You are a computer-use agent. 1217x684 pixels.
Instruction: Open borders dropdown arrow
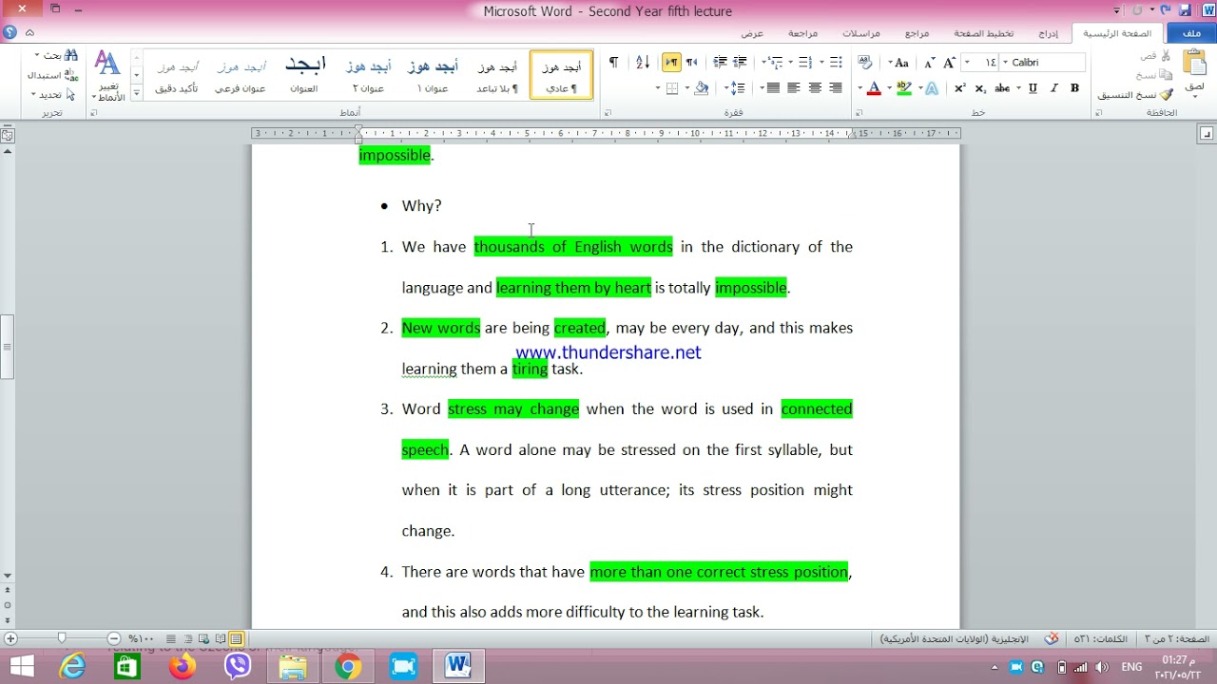[658, 88]
